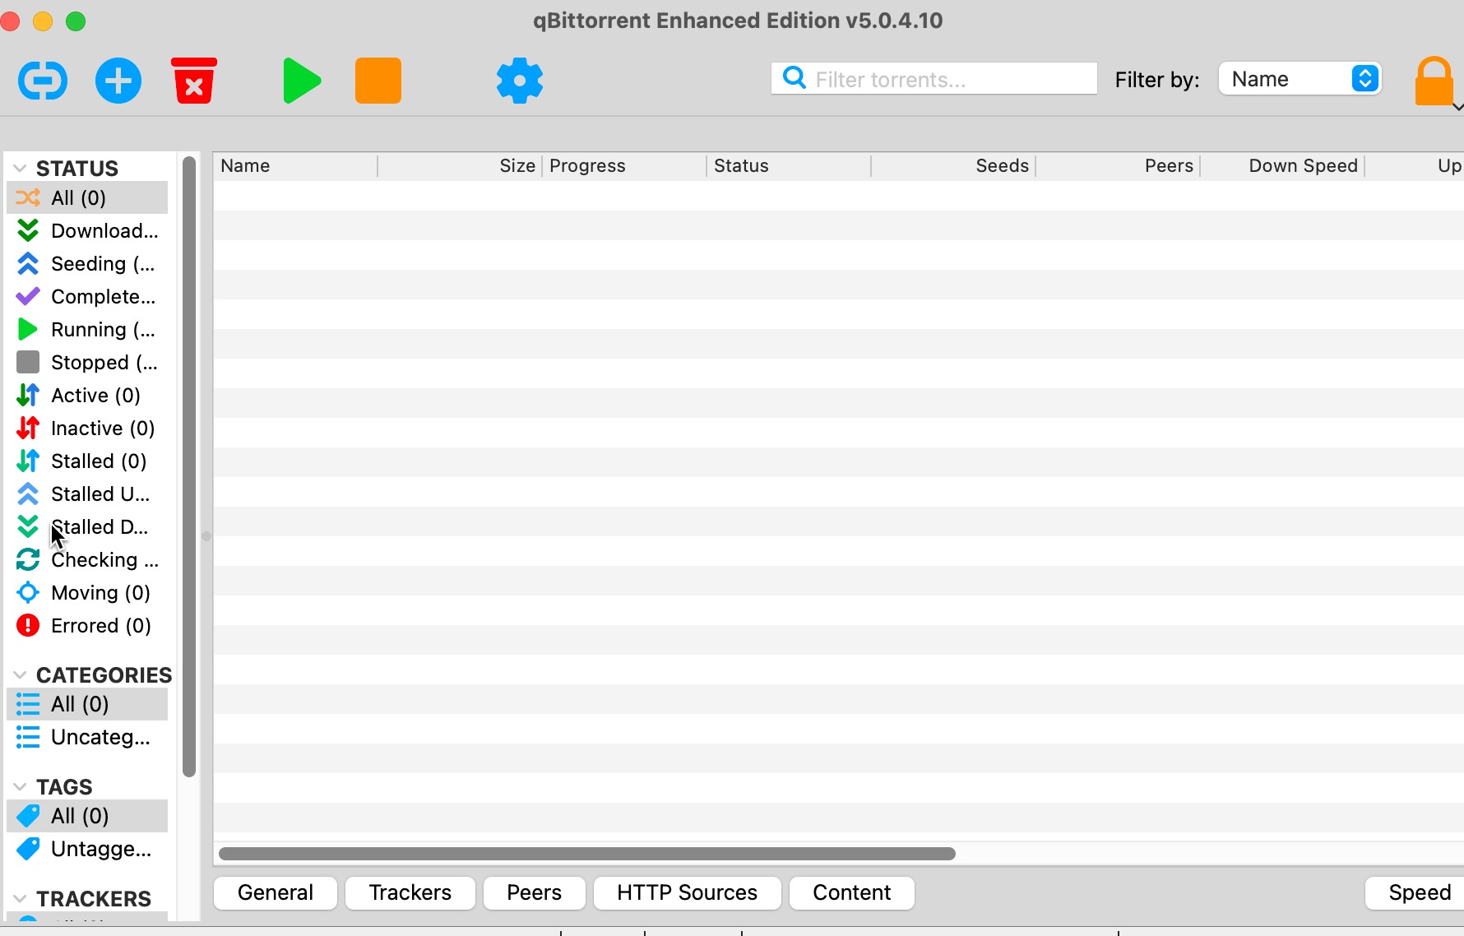Viewport: 1464px width, 936px height.
Task: Click the torrent list horizontal scrollbar
Action: point(587,854)
